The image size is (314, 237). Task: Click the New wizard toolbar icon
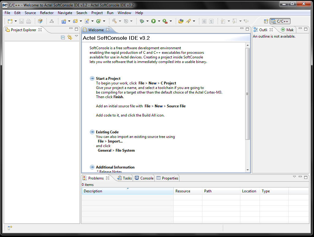pos(10,21)
